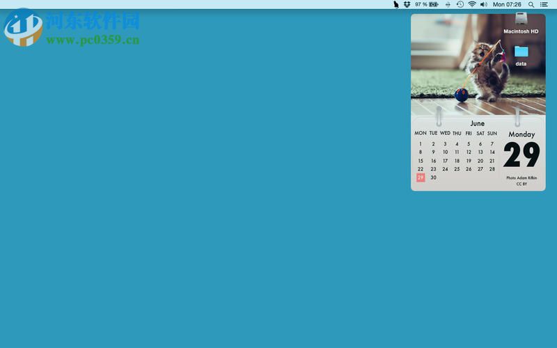Select date 26 in the calendar
Image resolution: width=557 pixels, height=348 pixels.
pos(469,169)
